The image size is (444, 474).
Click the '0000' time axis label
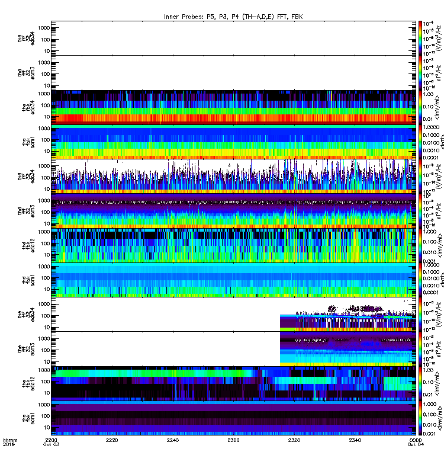pyautogui.click(x=416, y=440)
